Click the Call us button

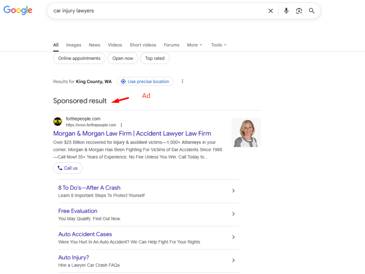(x=68, y=168)
